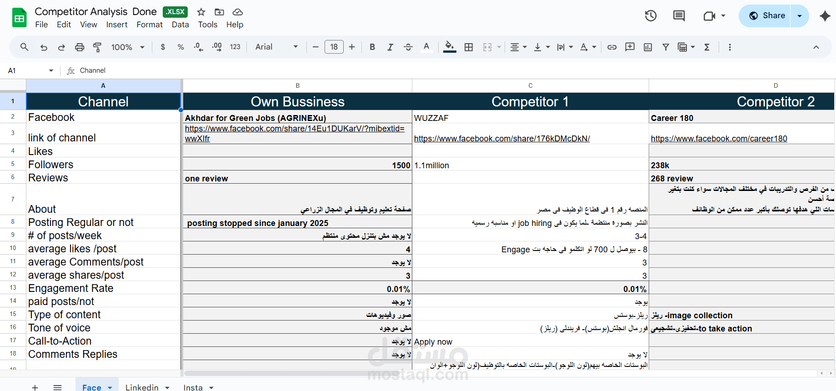836x391 pixels.
Task: Open the Share options arrow
Action: 800,16
